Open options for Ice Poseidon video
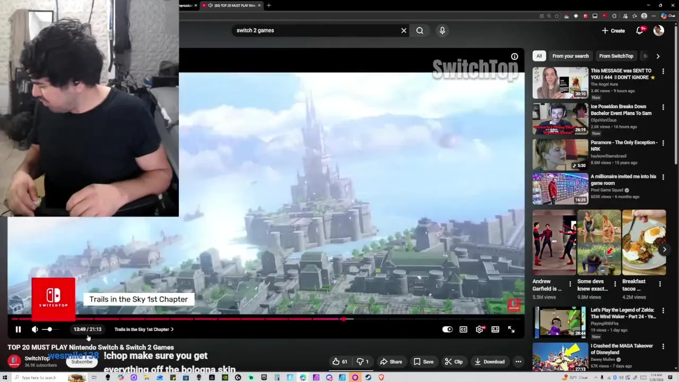The width and height of the screenshot is (679, 382). (x=663, y=107)
